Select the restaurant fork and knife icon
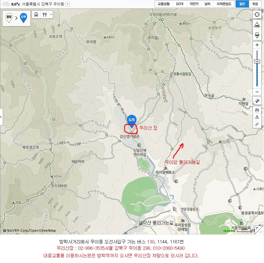The image size is (264, 263). pyautogui.click(x=45, y=15)
